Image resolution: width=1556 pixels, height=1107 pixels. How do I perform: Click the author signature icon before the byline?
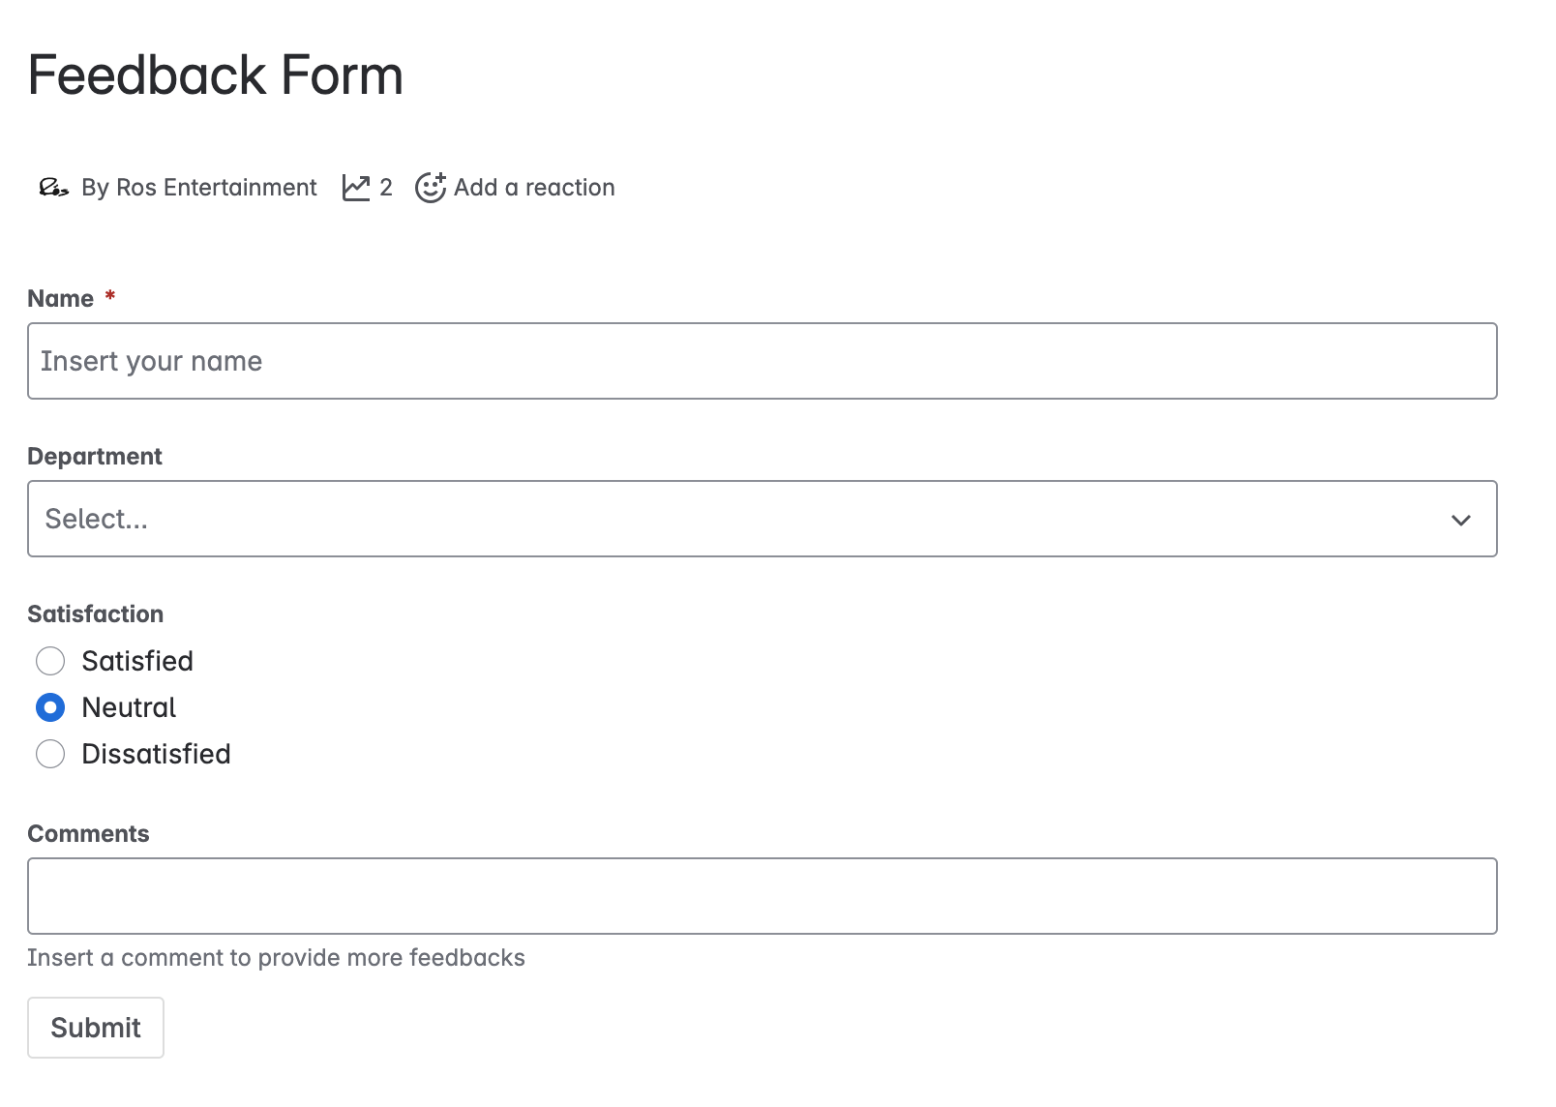(x=54, y=187)
